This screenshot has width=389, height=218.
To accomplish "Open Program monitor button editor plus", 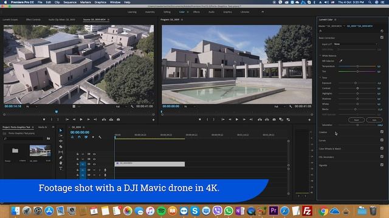I will (x=309, y=120).
